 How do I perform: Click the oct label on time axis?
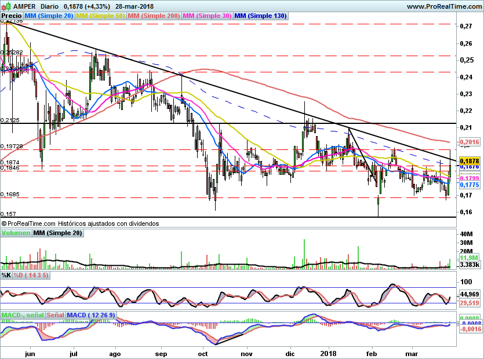[x=203, y=354]
